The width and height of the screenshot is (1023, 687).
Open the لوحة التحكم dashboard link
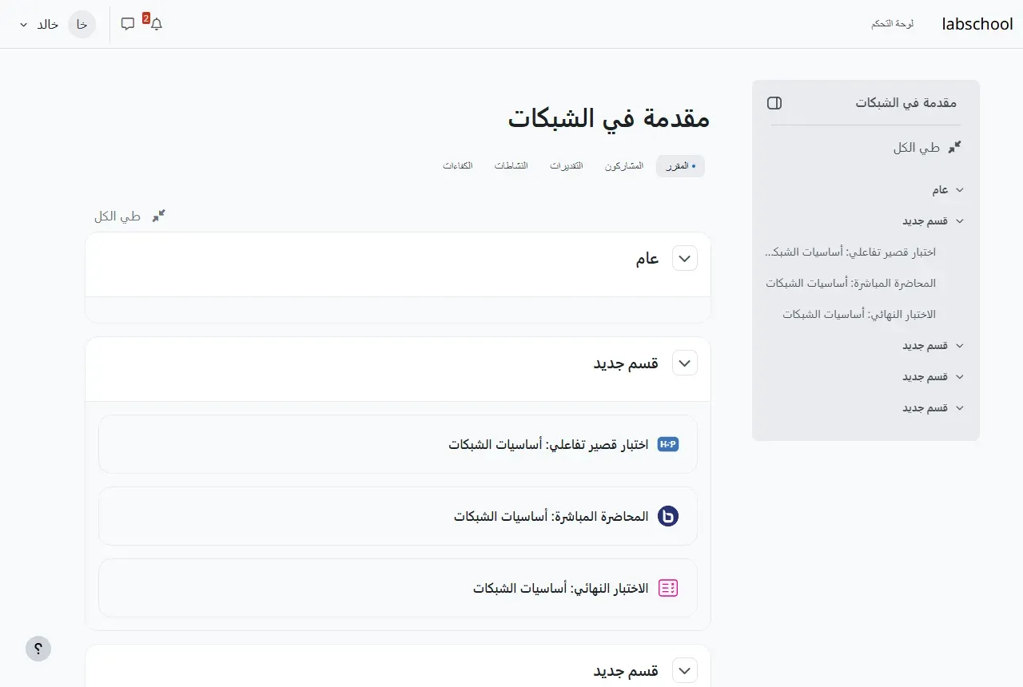pos(893,24)
